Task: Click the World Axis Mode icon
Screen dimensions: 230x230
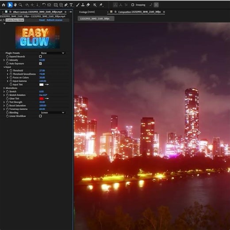Action: point(121,5)
